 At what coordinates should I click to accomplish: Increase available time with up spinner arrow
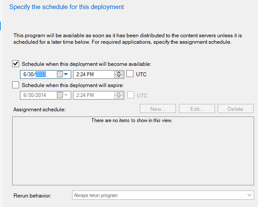(119, 72)
